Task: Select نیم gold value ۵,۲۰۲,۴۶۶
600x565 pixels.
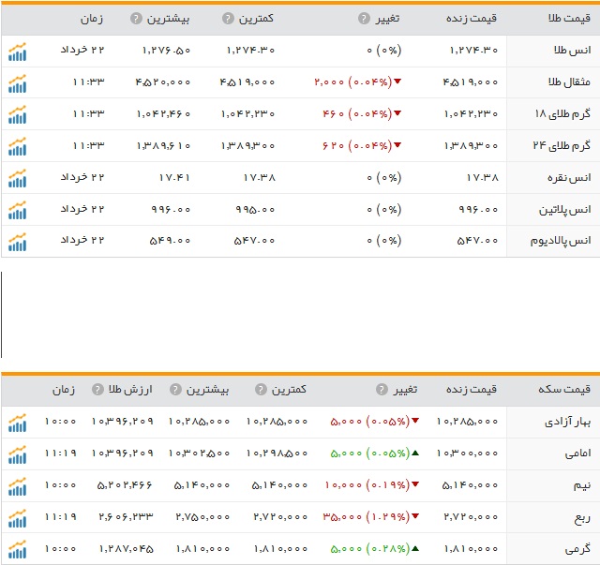Action: [125, 485]
